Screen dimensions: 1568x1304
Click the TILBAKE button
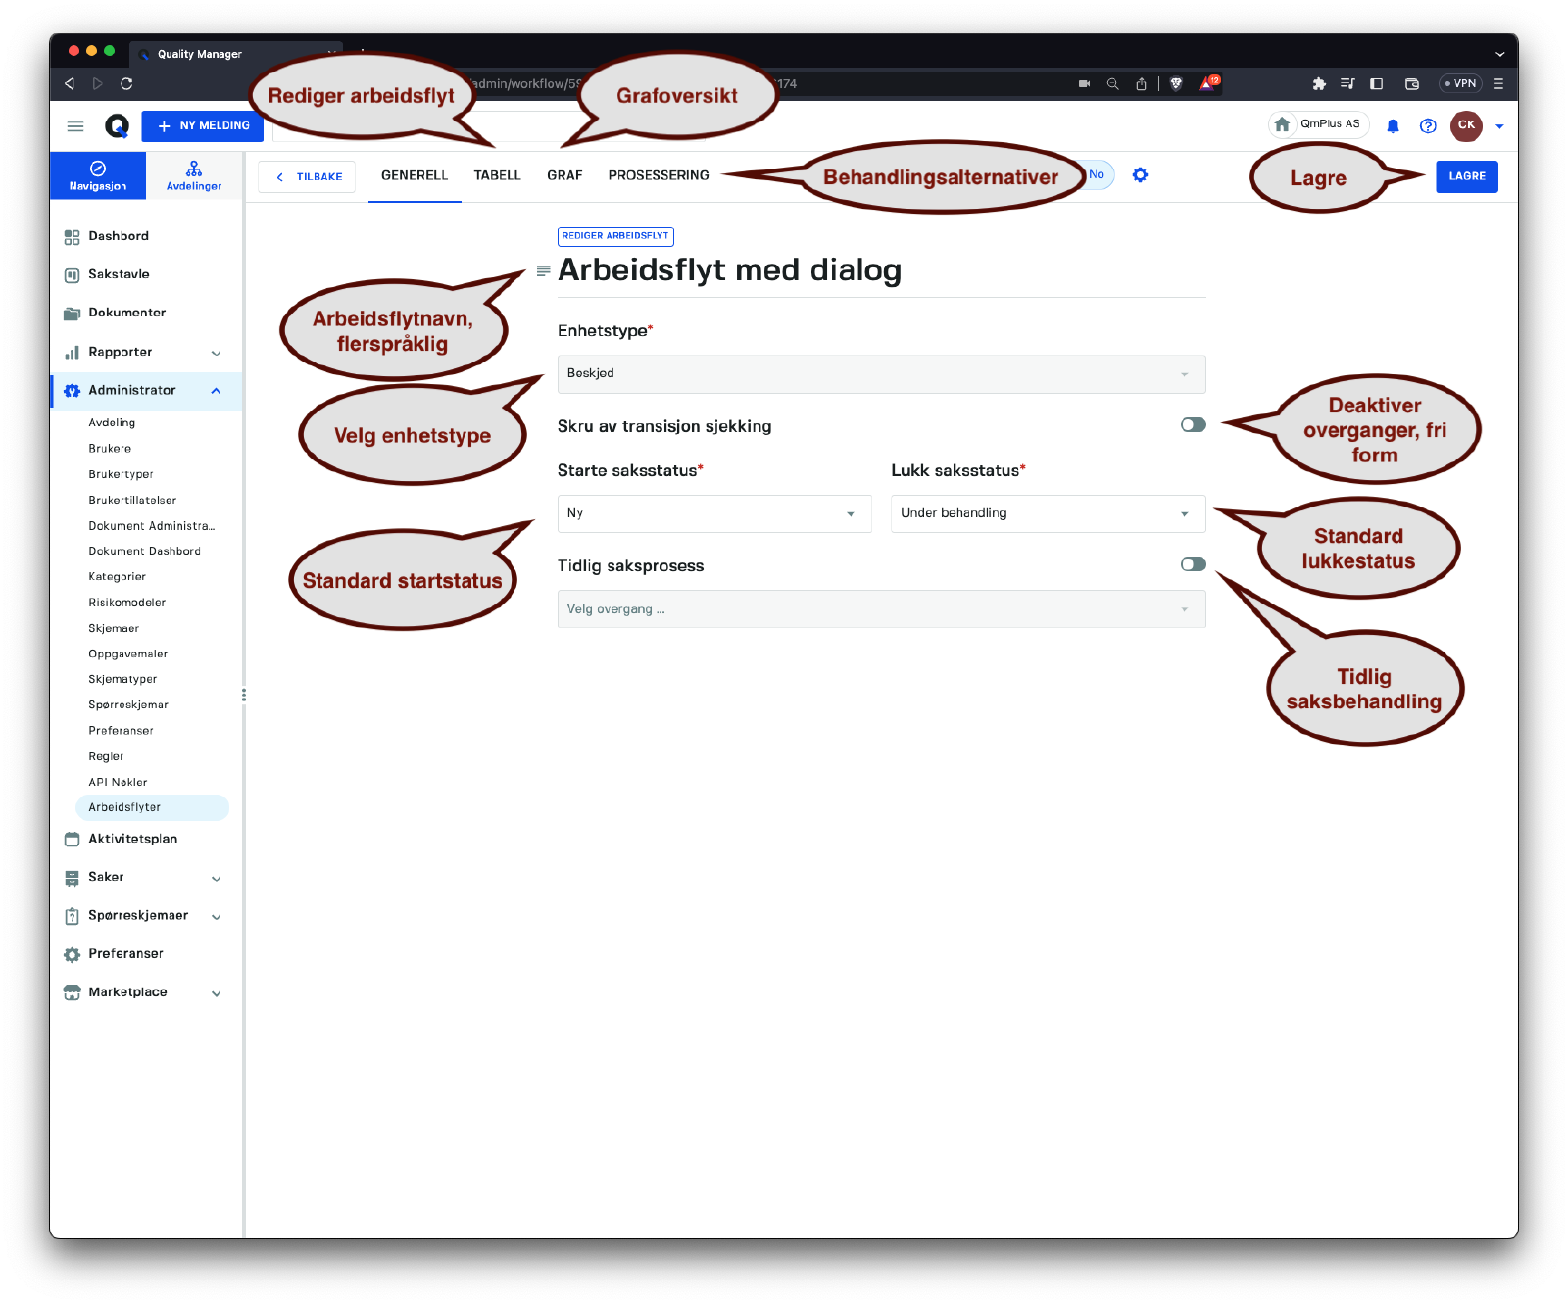pyautogui.click(x=308, y=177)
